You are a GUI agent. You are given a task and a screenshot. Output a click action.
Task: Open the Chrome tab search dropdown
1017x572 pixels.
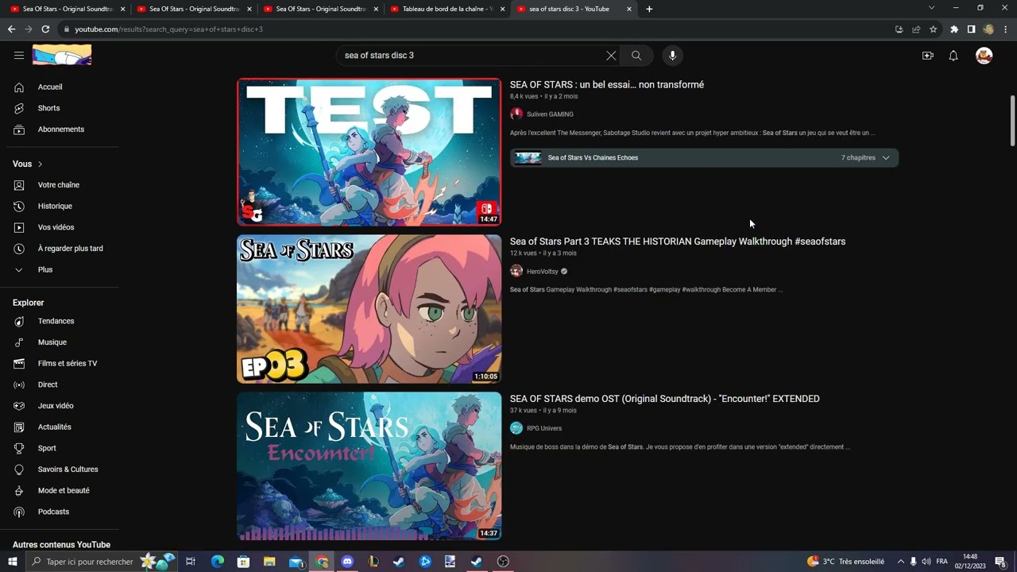[x=932, y=8]
